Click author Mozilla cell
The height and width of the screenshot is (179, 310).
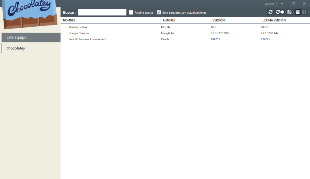[x=166, y=27]
